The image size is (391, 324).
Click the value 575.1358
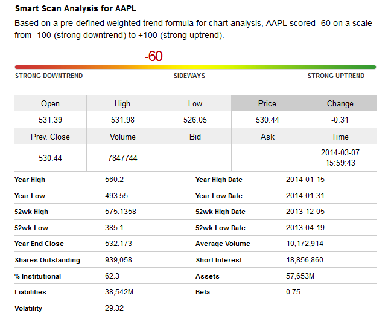[121, 212]
